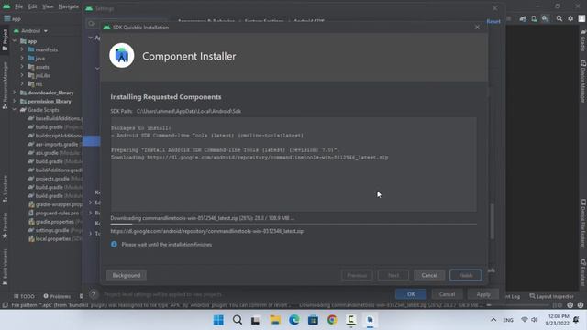This screenshot has width=587, height=330.
Task: Open the Problems tool window
Action: tap(57, 296)
